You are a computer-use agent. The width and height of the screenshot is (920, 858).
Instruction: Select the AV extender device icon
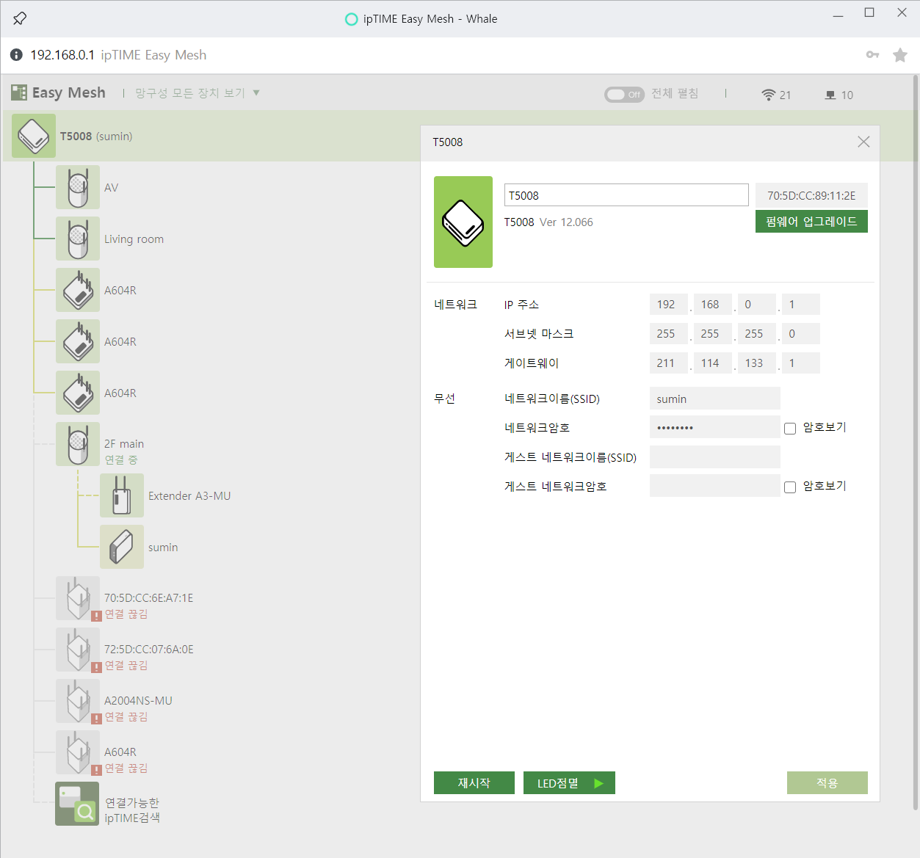click(78, 187)
